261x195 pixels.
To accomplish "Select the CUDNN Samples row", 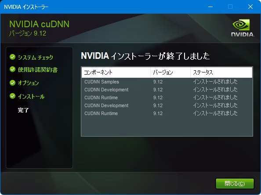I will point(167,82).
